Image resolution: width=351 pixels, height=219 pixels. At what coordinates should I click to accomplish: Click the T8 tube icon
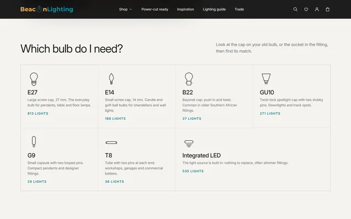[111, 142]
